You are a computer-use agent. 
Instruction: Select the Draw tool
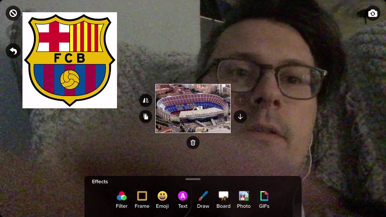[203, 200]
